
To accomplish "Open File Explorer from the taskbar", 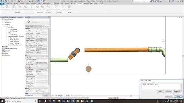I will pyautogui.click(x=78, y=101).
